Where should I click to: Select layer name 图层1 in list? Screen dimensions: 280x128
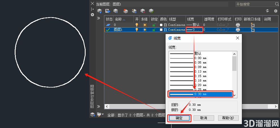(x=118, y=30)
